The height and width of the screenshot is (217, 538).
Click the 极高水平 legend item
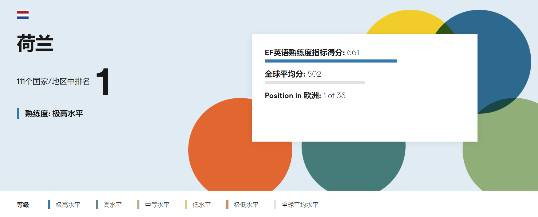(x=68, y=205)
